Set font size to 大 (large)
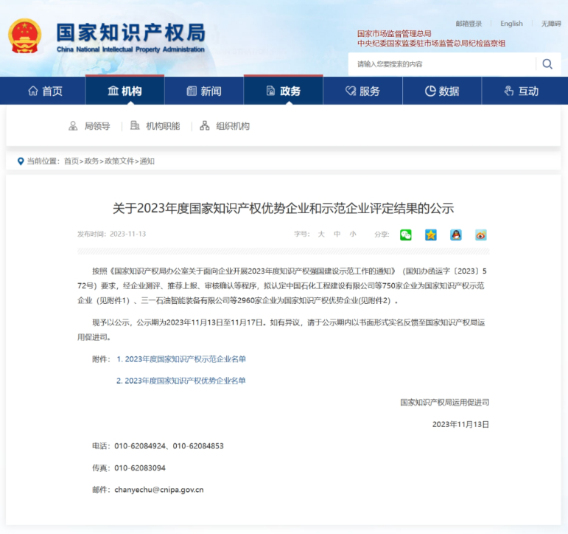The height and width of the screenshot is (534, 568). (x=321, y=234)
